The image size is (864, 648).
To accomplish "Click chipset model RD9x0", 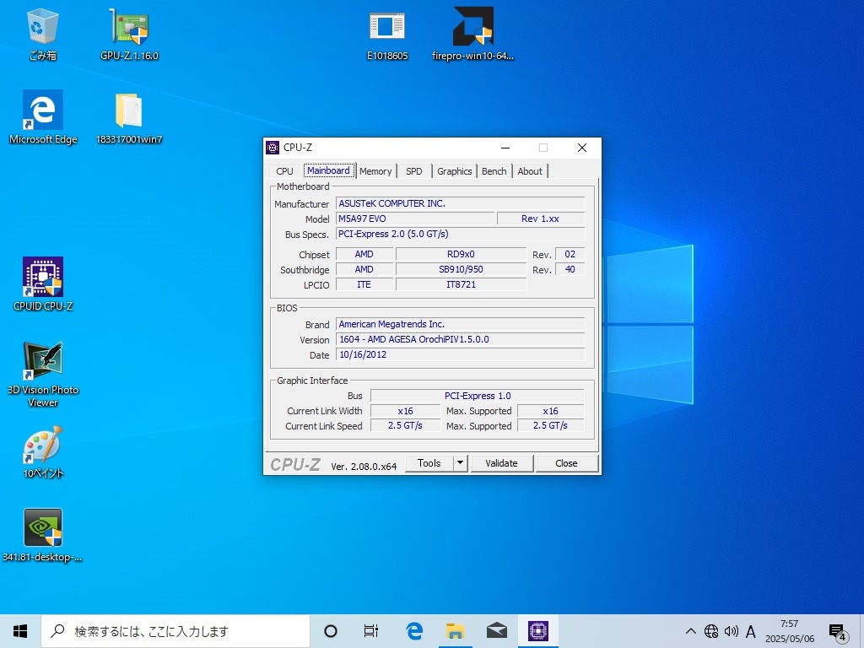I will [x=461, y=255].
